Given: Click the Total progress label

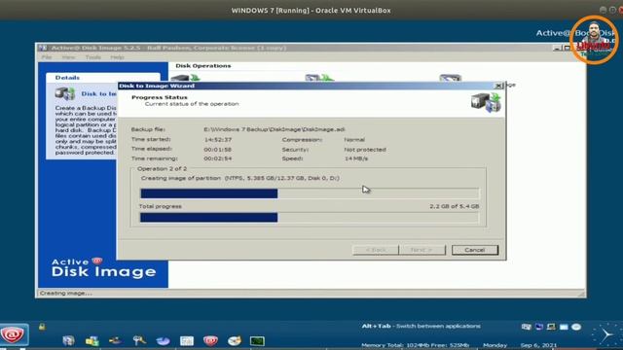Looking at the screenshot, I should [x=160, y=206].
